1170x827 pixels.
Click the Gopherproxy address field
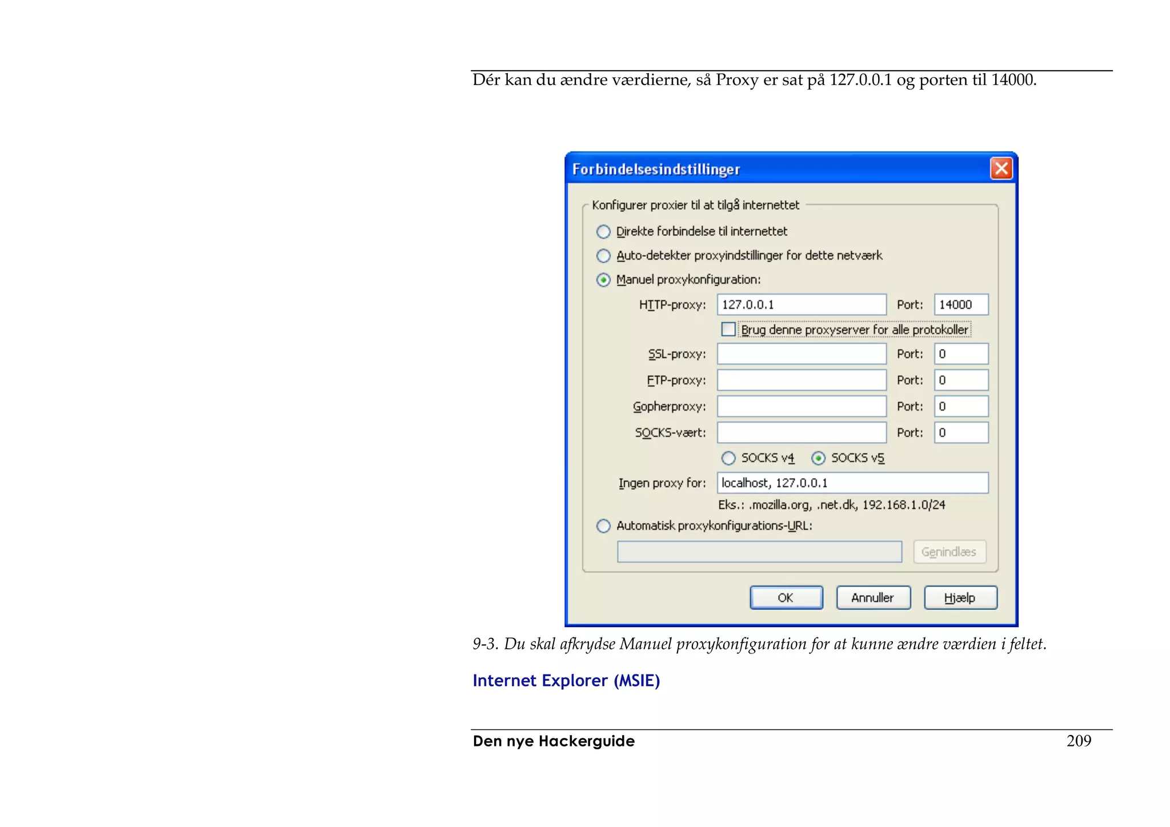point(801,407)
